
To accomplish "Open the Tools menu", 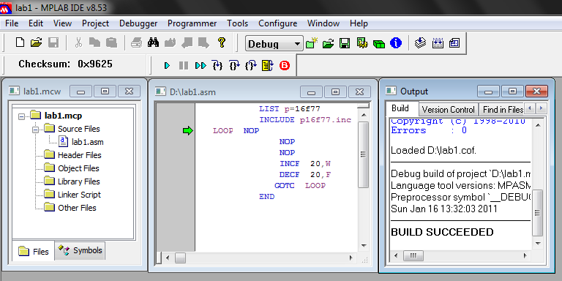I will (237, 23).
